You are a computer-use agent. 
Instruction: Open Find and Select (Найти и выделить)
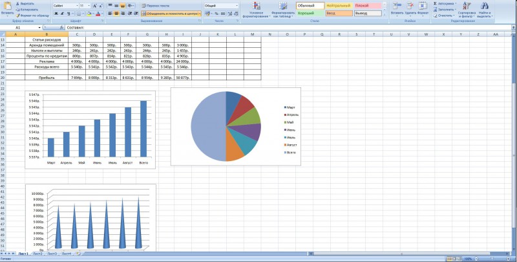click(484, 10)
